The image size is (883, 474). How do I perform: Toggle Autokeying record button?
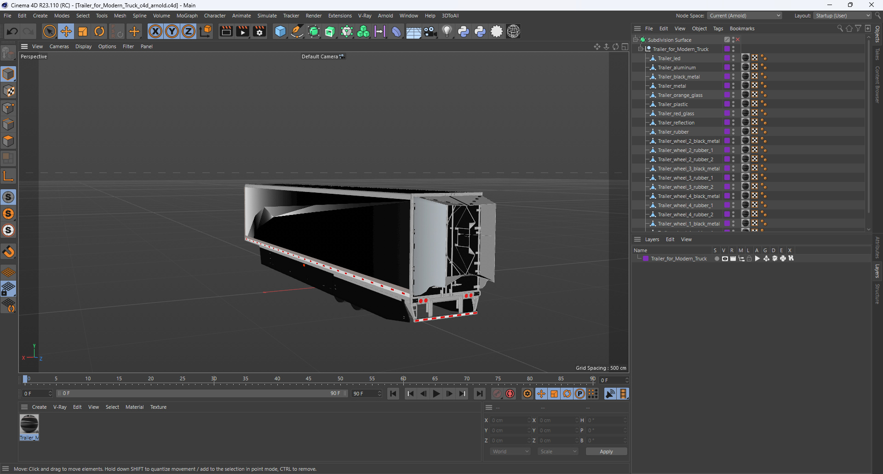point(510,394)
